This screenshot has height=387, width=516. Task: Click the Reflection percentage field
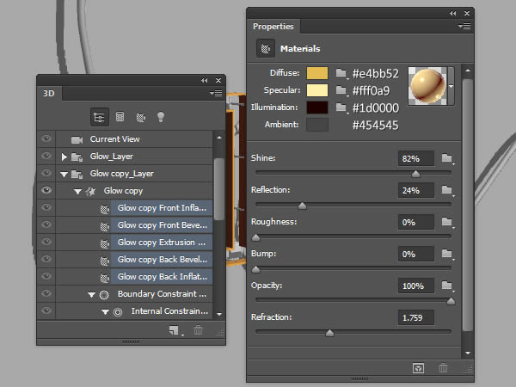pyautogui.click(x=416, y=191)
